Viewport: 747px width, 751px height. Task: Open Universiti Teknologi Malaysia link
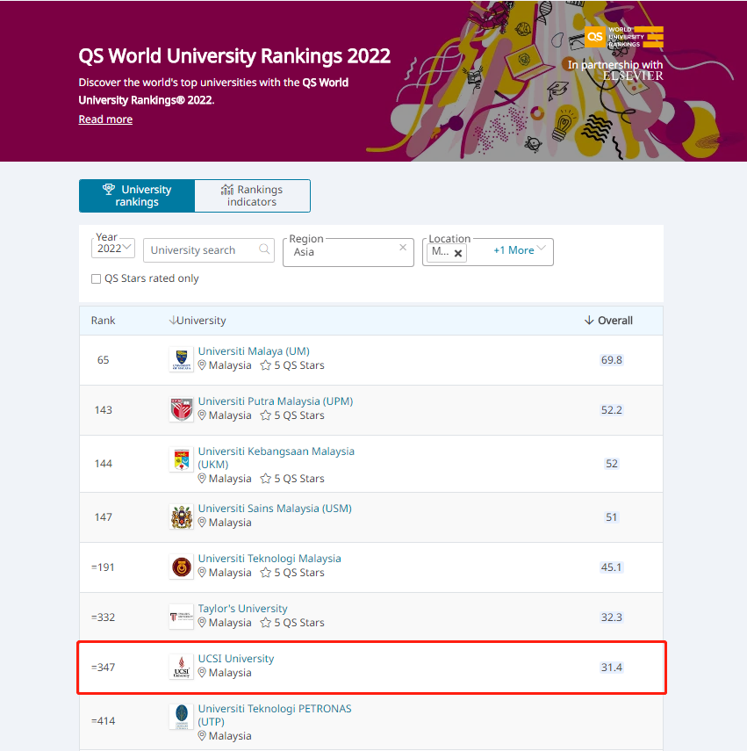(269, 559)
